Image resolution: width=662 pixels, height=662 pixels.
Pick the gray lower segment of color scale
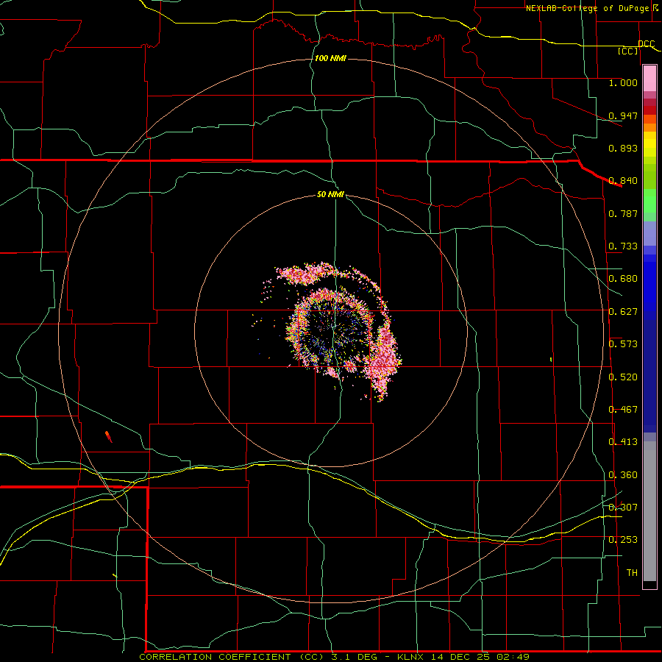tap(649, 511)
